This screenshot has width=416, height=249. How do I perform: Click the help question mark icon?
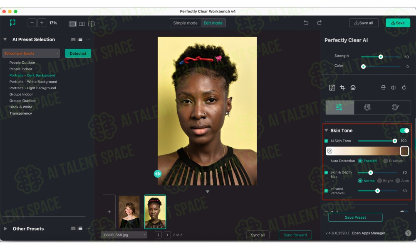pos(408,233)
